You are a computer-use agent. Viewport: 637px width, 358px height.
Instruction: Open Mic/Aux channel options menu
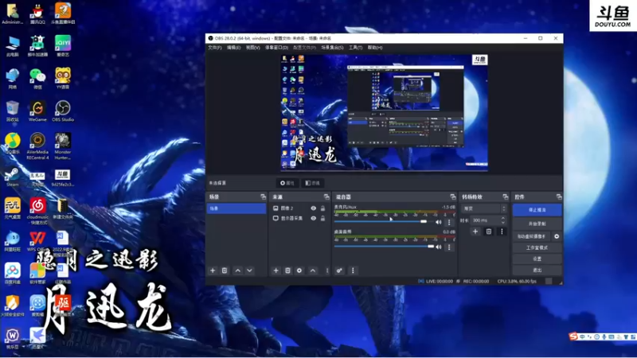449,222
